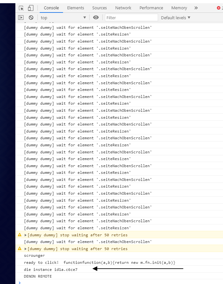This screenshot has height=284, width=223.
Task: Switch to the Console tab
Action: (x=51, y=8)
